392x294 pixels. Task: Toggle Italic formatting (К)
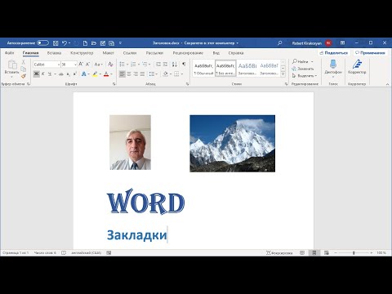[43, 73]
